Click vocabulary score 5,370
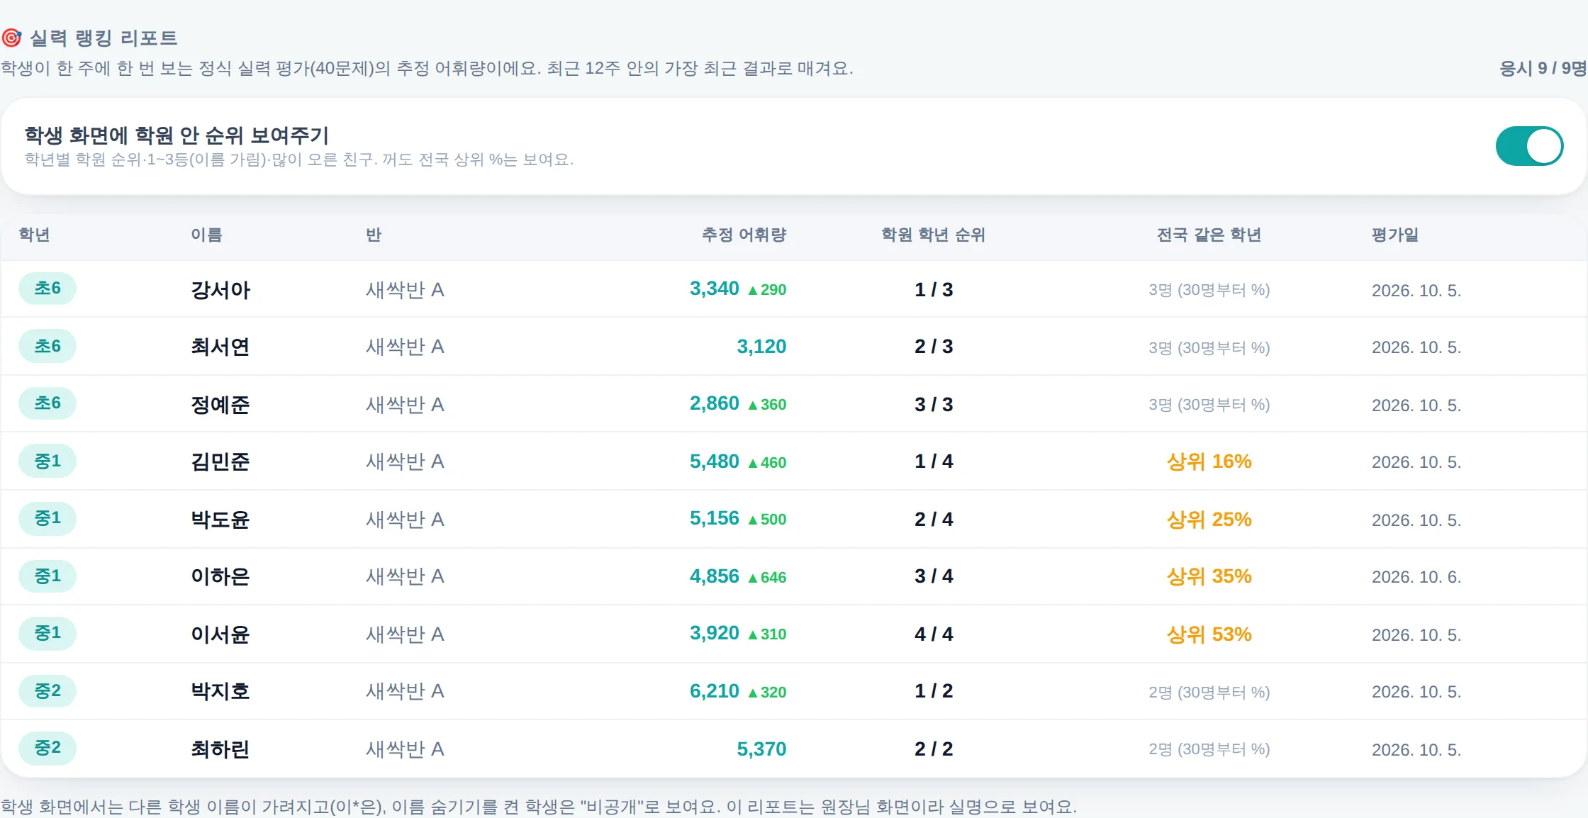 tap(761, 749)
